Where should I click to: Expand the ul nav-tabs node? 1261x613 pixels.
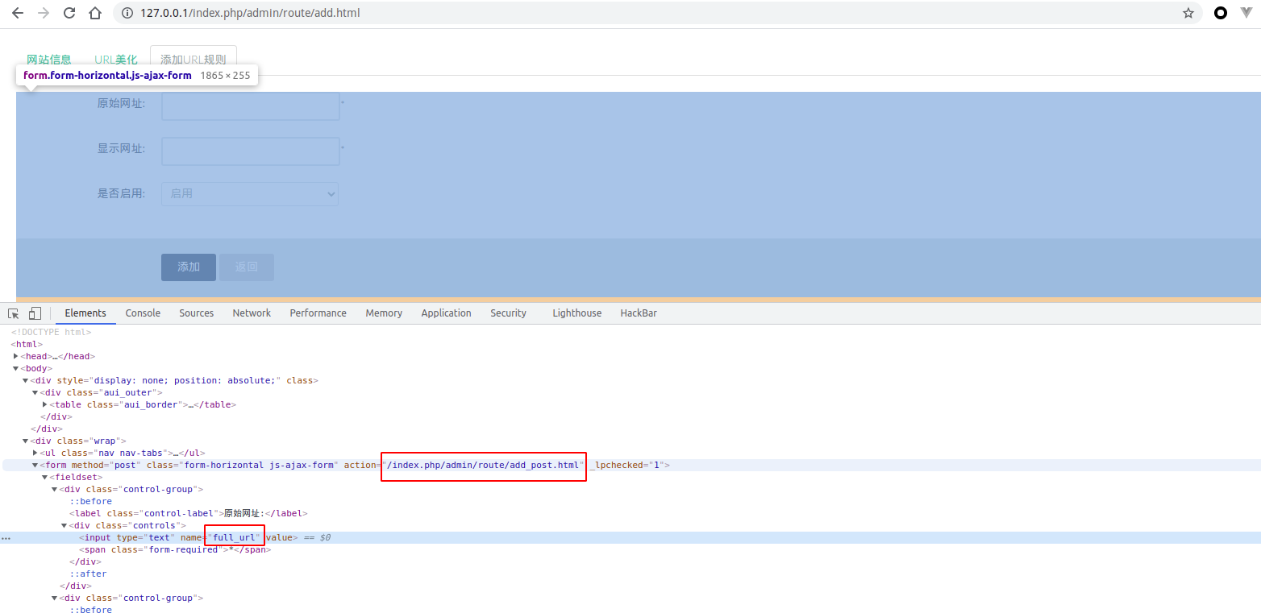coord(35,453)
